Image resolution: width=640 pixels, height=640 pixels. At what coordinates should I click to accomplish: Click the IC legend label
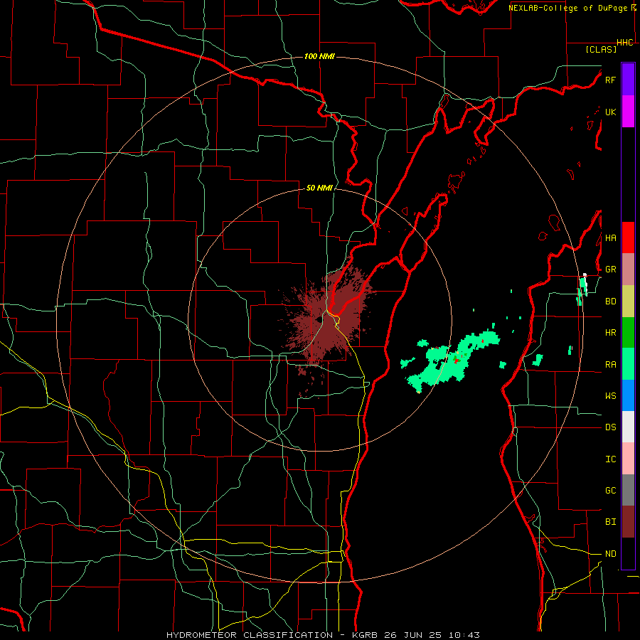[x=610, y=459]
